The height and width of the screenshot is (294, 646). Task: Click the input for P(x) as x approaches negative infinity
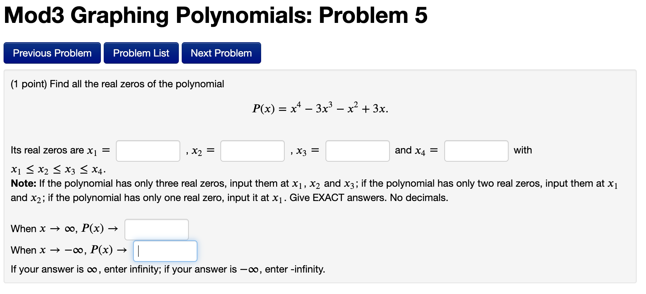(x=165, y=251)
